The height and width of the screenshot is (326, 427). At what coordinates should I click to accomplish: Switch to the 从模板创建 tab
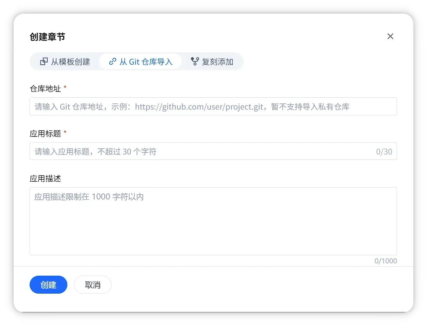point(65,62)
